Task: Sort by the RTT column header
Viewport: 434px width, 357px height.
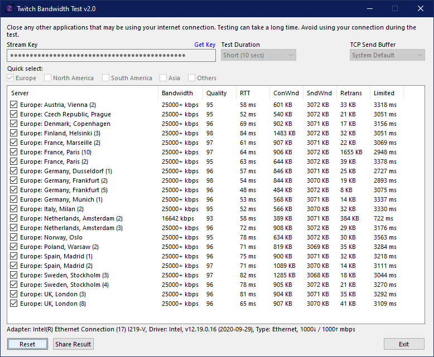Action: pos(253,93)
